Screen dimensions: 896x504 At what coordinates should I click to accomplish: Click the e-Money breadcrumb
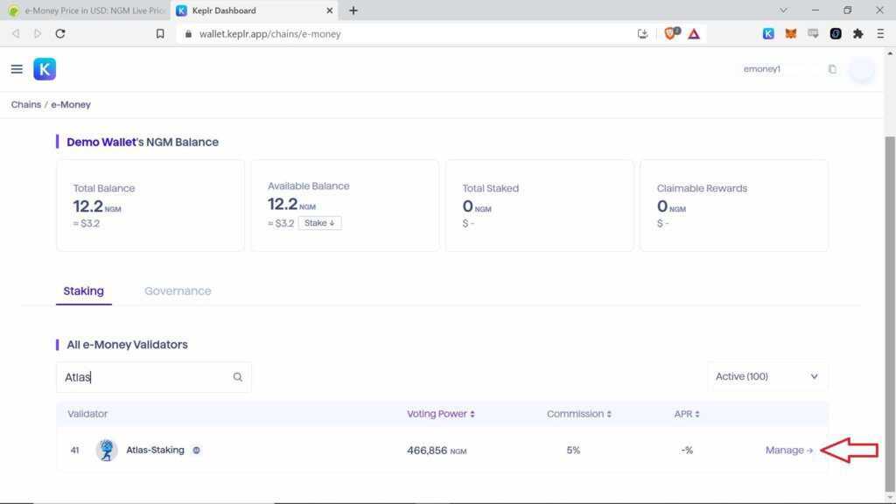71,105
